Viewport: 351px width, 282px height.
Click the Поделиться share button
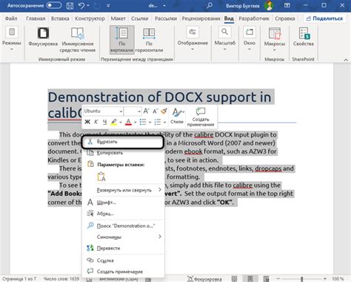324,19
